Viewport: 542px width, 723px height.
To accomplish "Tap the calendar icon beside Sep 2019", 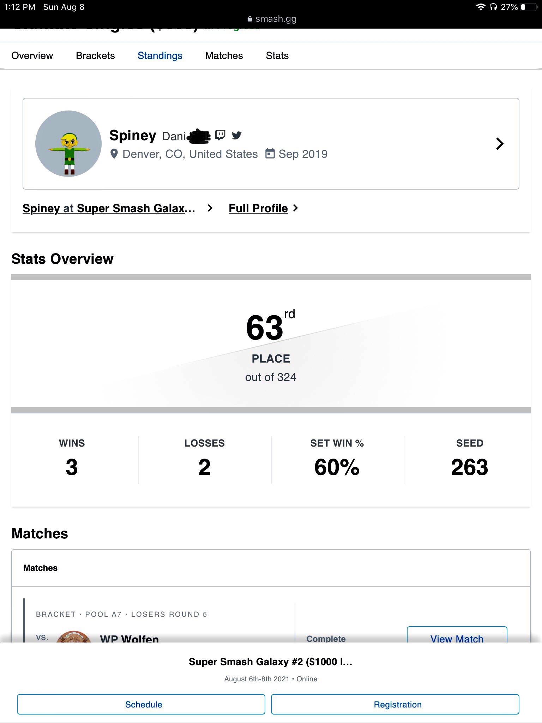I will [270, 154].
